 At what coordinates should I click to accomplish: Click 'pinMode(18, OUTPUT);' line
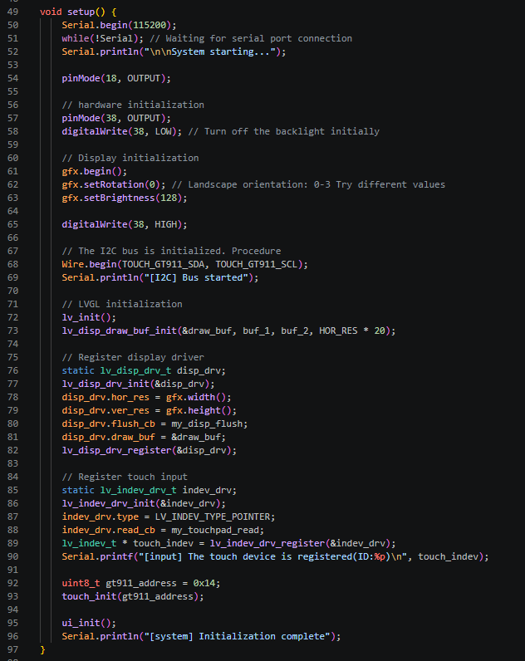116,78
